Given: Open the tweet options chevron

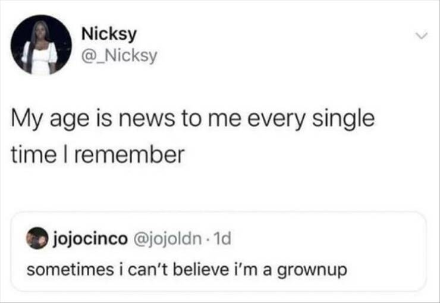Looking at the screenshot, I should point(421,37).
